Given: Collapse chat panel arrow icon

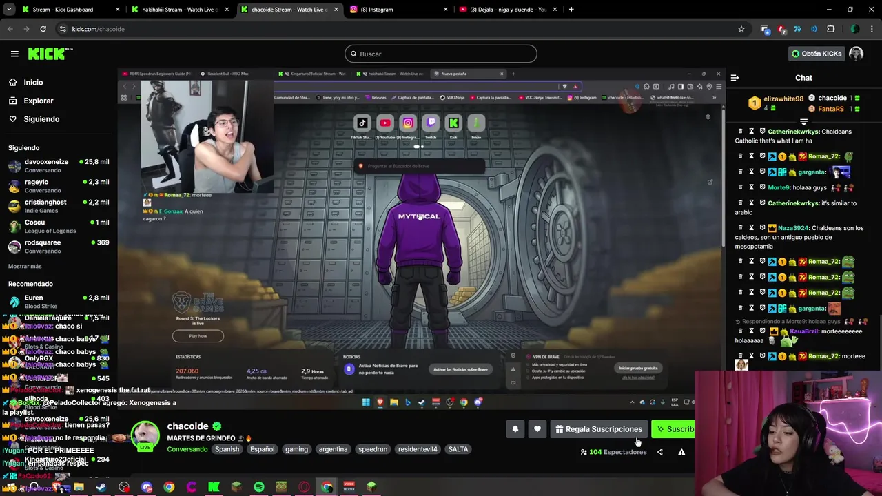Looking at the screenshot, I should [x=735, y=78].
